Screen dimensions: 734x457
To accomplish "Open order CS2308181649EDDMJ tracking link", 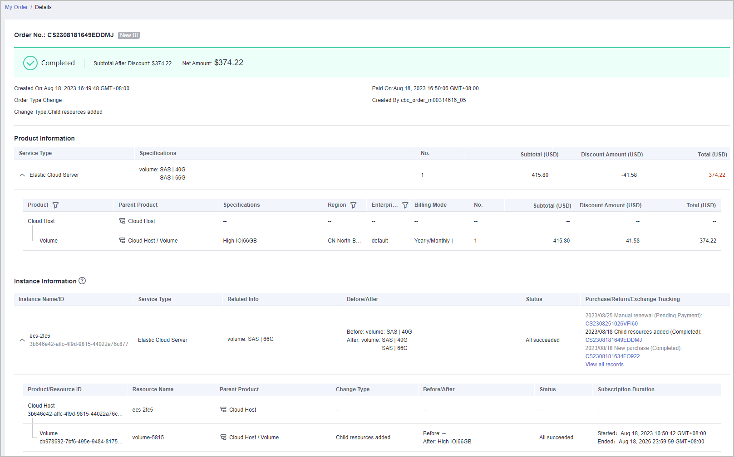I will pyautogui.click(x=613, y=340).
